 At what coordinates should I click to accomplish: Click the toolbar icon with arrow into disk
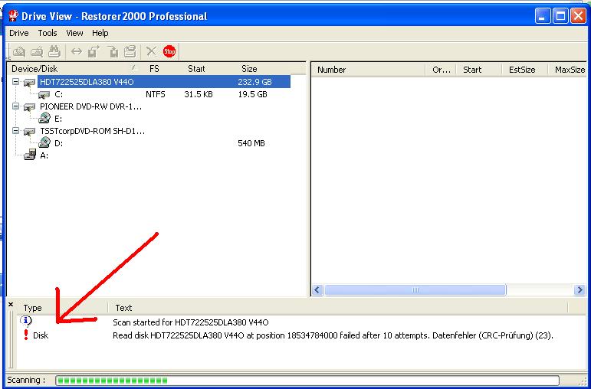pos(112,51)
